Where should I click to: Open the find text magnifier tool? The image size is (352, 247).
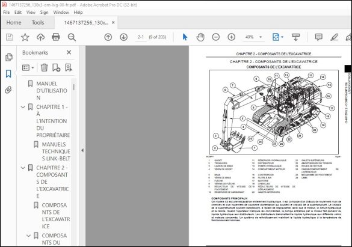click(x=72, y=37)
